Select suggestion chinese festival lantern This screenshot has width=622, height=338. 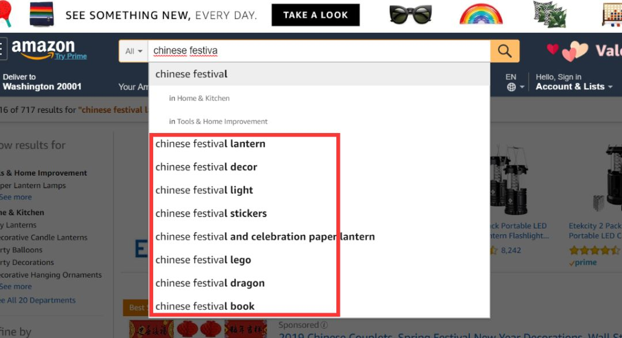point(210,143)
